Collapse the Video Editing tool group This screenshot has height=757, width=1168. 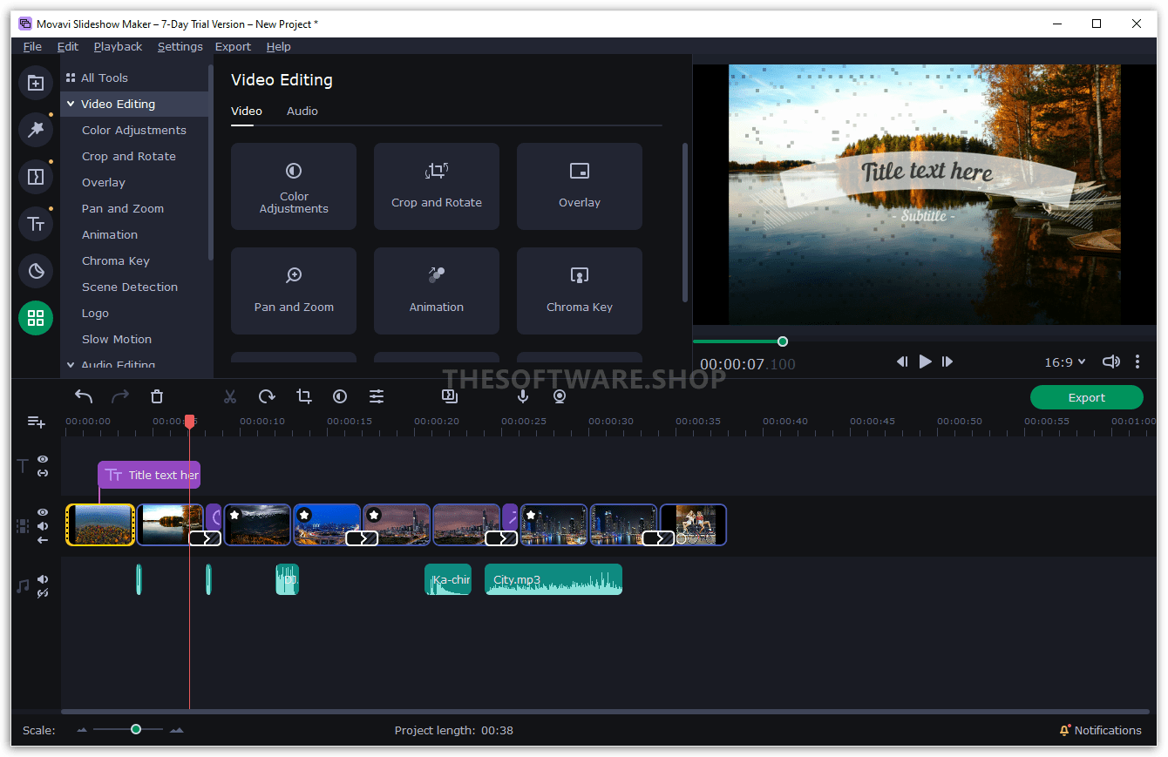tap(71, 103)
